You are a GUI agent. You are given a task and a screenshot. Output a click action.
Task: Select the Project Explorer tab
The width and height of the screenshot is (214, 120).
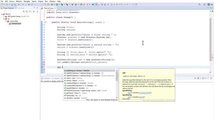8,8
